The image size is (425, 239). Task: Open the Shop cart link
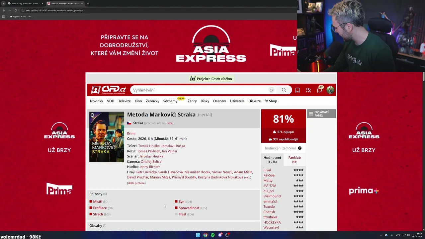coord(271,101)
